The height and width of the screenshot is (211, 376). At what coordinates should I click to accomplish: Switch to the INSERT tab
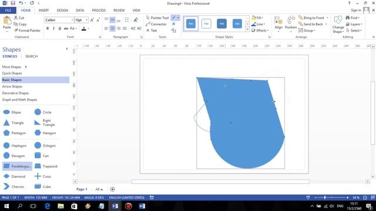(x=43, y=11)
